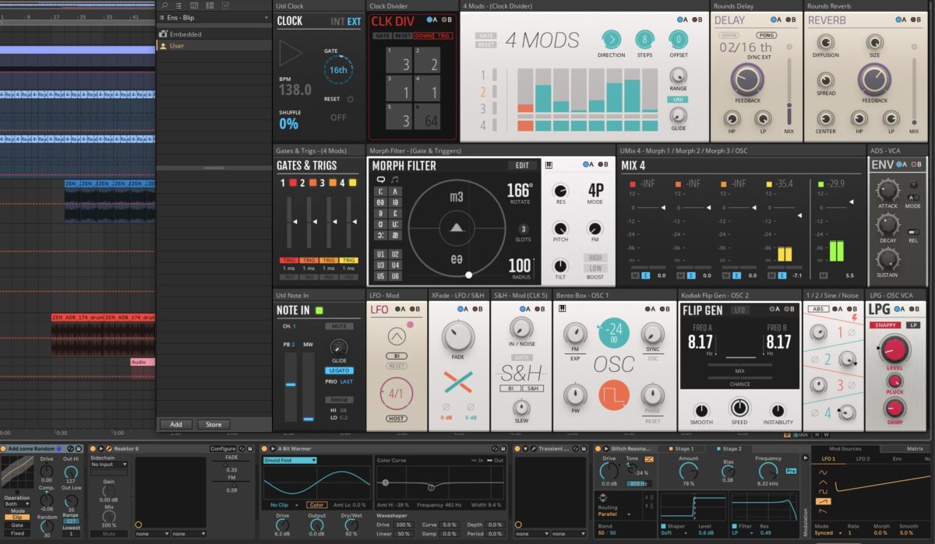Image resolution: width=935 pixels, height=544 pixels.
Task: Click the Add button in browser panel
Action: click(x=176, y=425)
